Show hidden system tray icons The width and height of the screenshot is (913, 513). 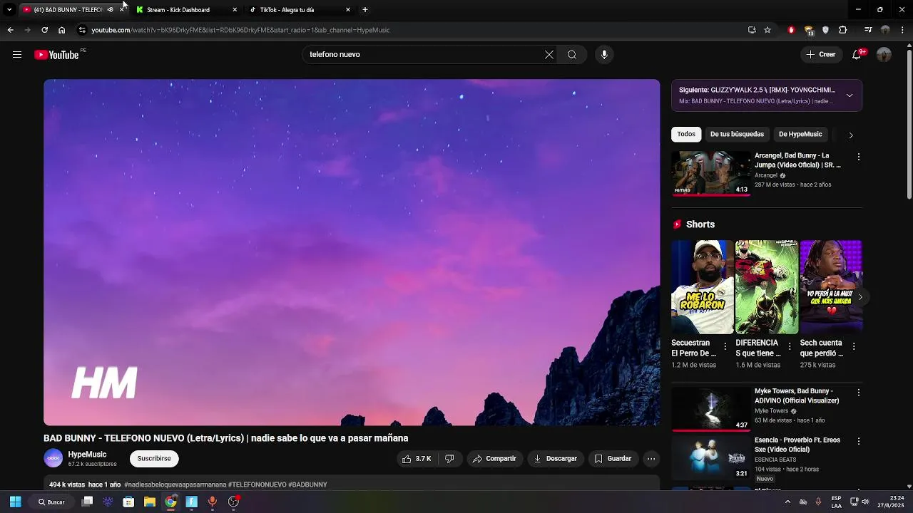click(787, 502)
